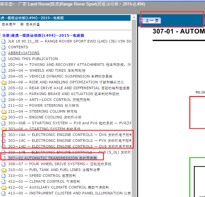Expand 310-01 Fuel Tank and Fuel Lines folder
Image resolution: width=205 pixels, height=197 pixels.
[x=54, y=170]
